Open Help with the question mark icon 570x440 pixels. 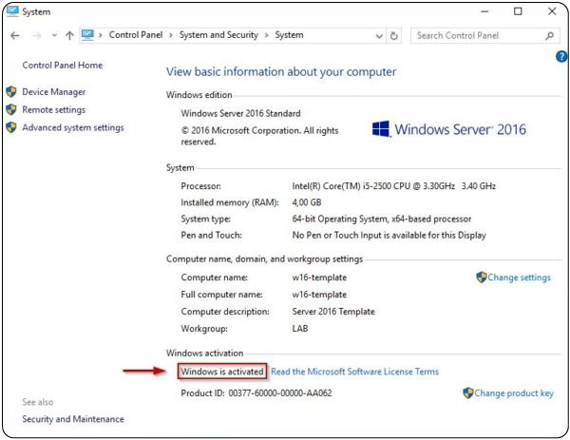tap(561, 56)
